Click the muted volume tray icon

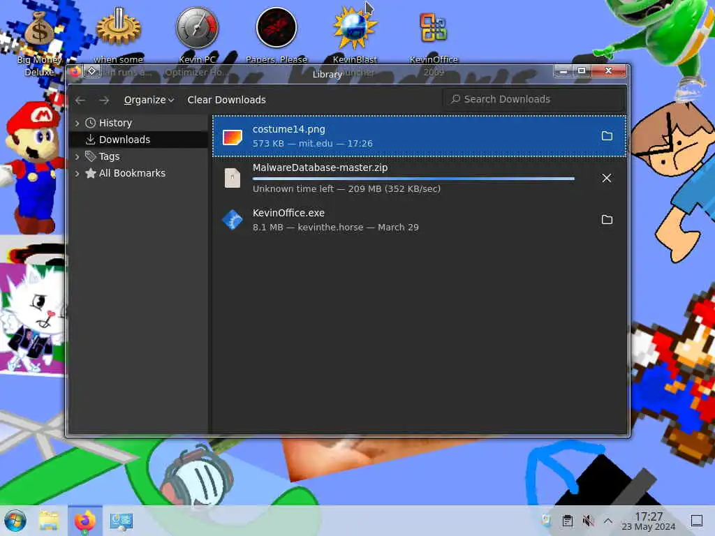click(x=588, y=521)
